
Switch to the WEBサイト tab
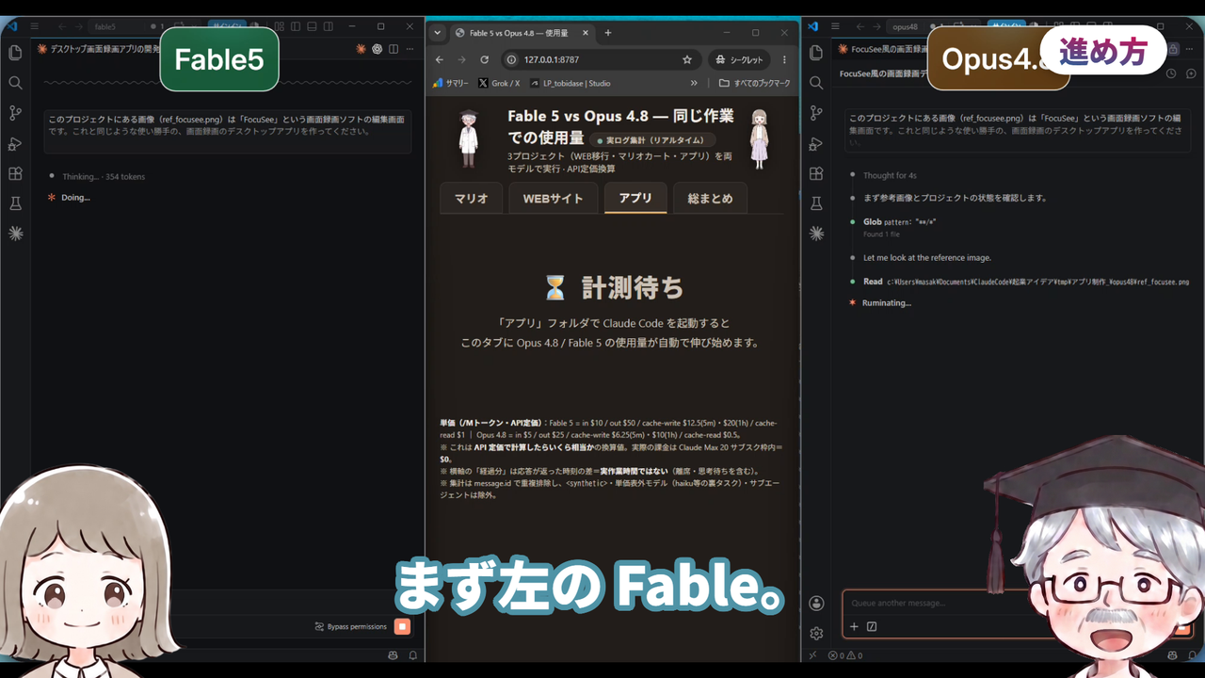click(x=554, y=199)
